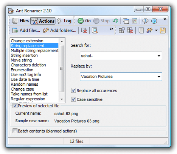Click the clear batch blank page icon

(141, 31)
